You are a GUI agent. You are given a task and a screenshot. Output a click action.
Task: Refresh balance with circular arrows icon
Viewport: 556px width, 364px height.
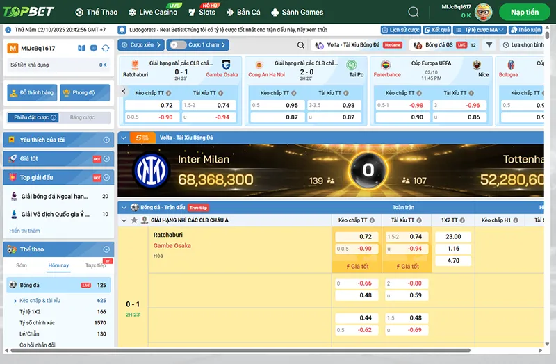pos(106,48)
